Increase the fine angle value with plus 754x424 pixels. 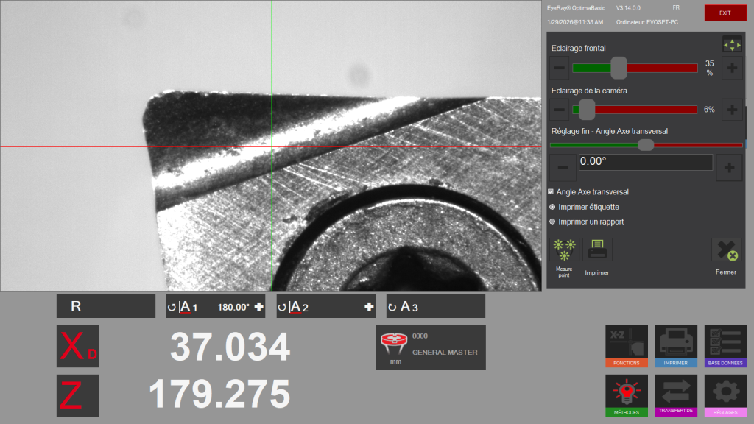[x=729, y=168]
